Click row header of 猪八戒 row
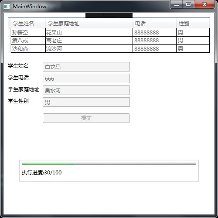 coord(10,41)
